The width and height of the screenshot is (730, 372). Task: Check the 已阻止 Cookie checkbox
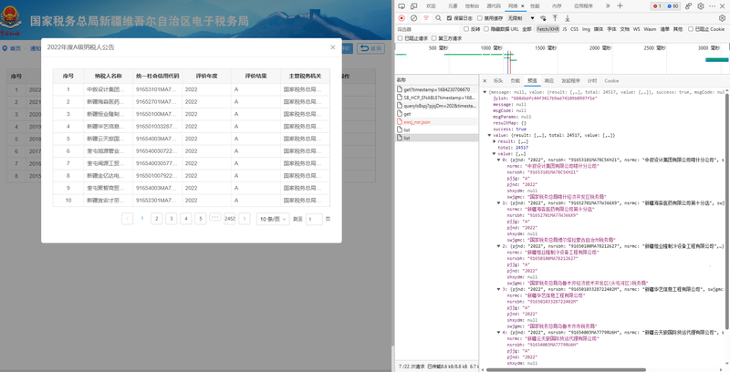pyautogui.click(x=691, y=29)
